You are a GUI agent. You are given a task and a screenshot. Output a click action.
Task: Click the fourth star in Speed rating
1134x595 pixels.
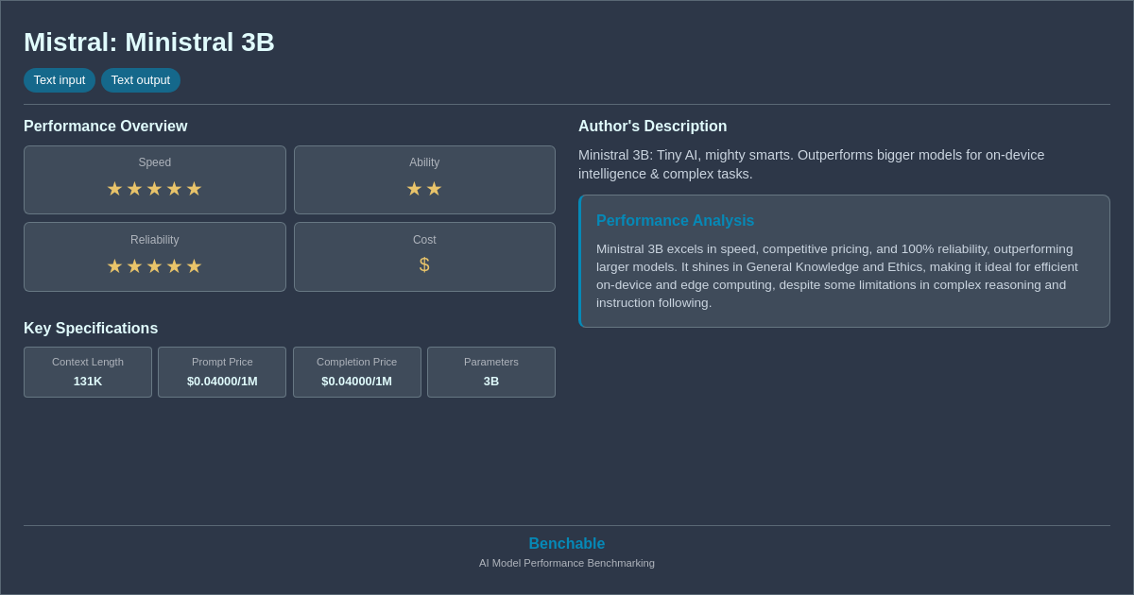tap(174, 188)
